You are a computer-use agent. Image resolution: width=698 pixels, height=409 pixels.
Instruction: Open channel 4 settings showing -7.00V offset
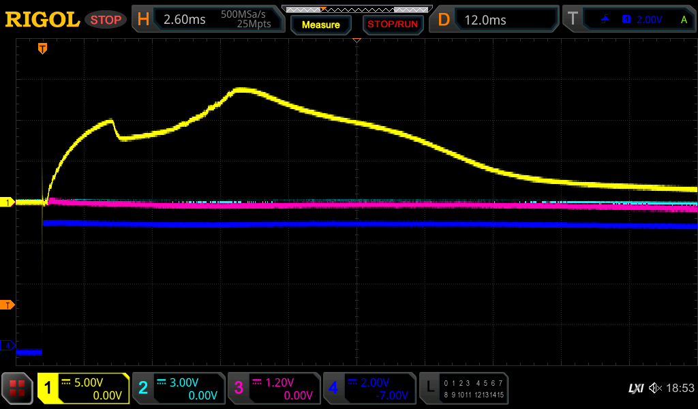pos(369,389)
